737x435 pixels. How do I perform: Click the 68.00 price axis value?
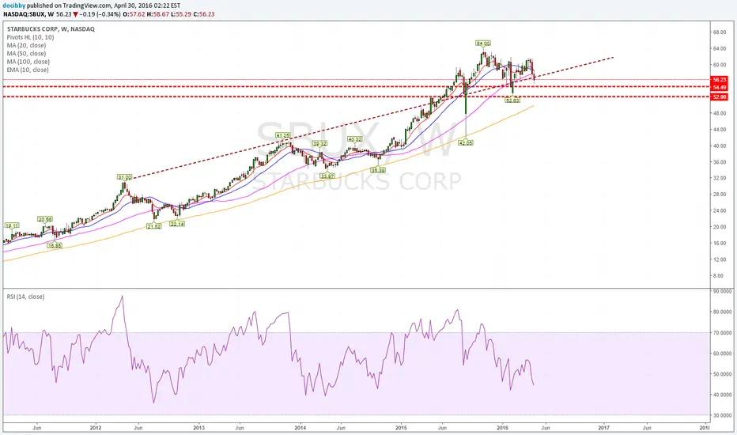tap(720, 32)
